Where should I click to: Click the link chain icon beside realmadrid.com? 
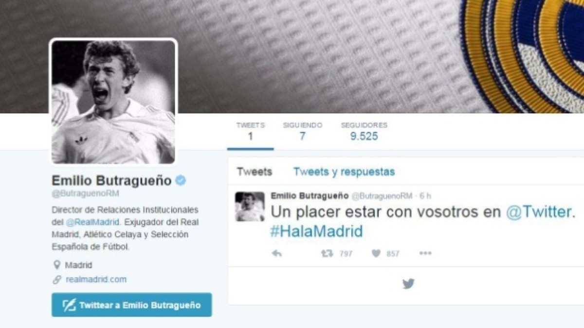57,279
